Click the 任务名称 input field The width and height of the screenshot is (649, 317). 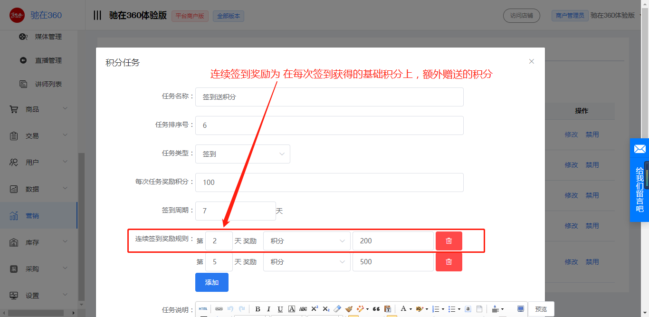329,97
